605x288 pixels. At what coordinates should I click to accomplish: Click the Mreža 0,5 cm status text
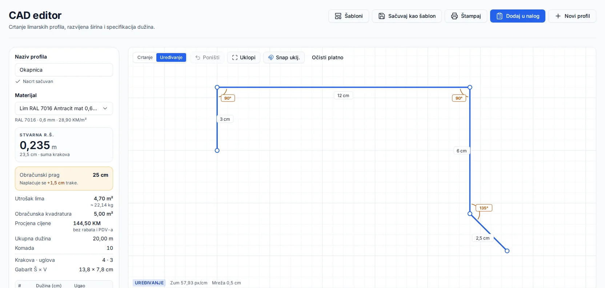227,283
